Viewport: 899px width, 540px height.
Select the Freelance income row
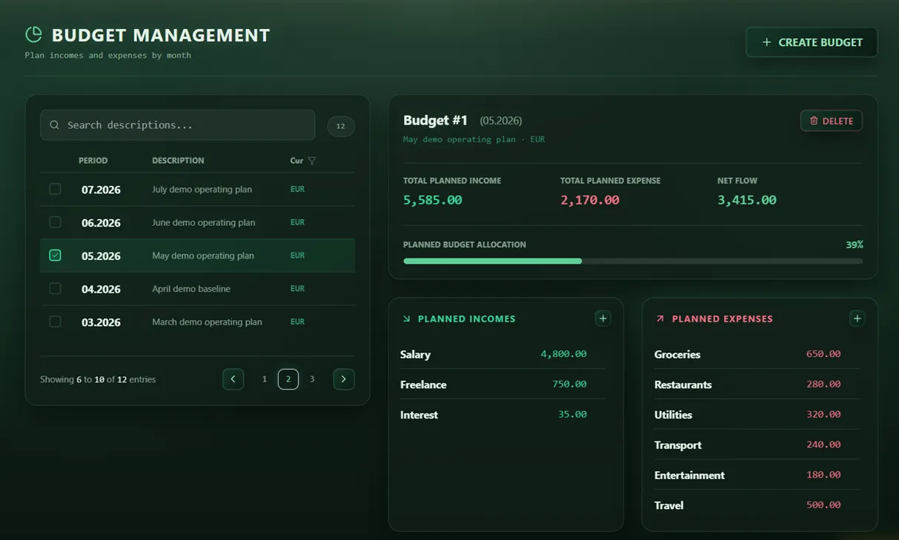502,384
